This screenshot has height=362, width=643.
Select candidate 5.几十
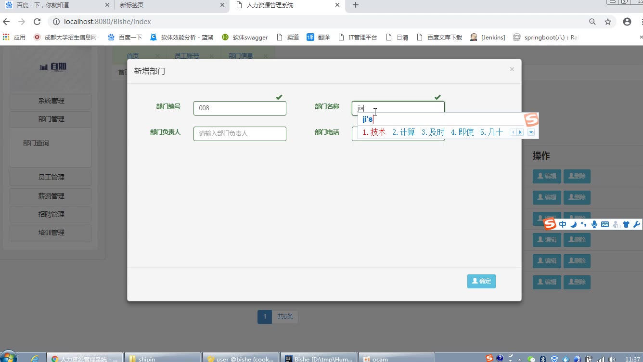[x=491, y=132]
